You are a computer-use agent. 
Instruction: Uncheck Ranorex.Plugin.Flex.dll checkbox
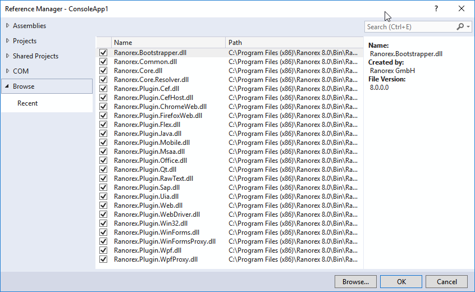tap(103, 125)
